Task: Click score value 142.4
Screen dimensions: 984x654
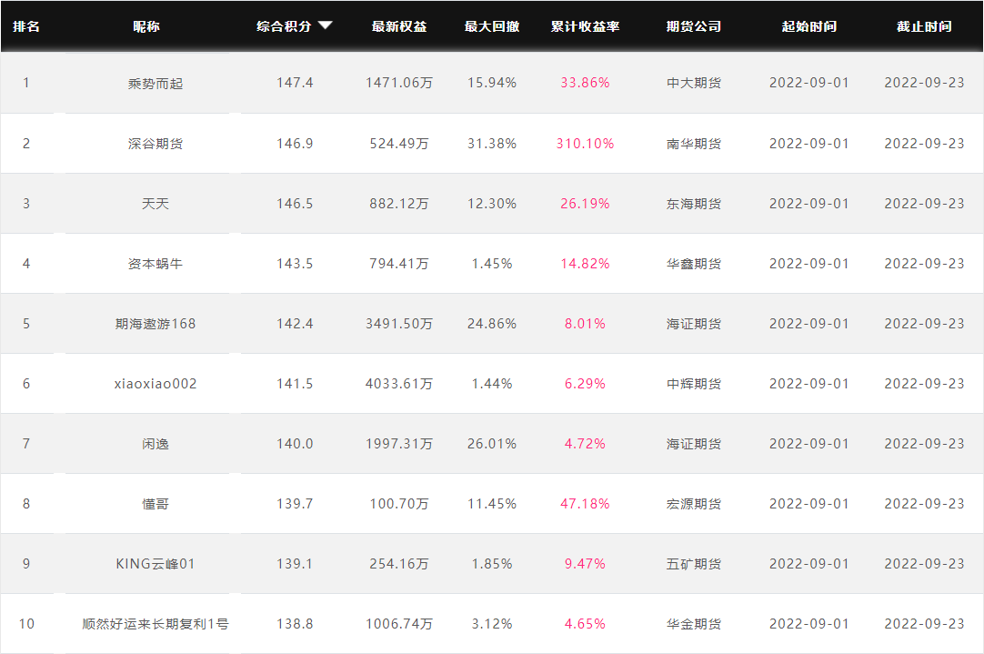Action: click(x=295, y=324)
